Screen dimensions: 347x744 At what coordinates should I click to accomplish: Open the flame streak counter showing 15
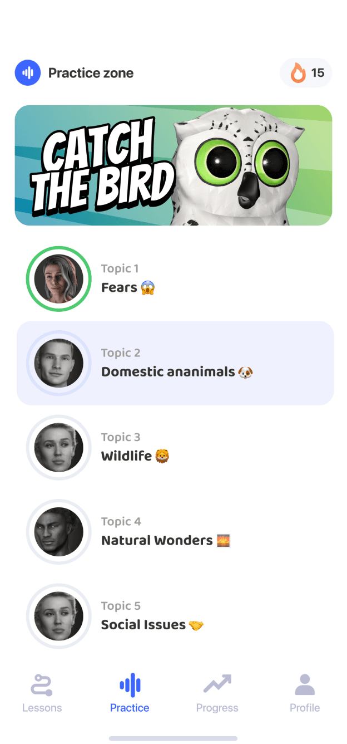point(306,73)
